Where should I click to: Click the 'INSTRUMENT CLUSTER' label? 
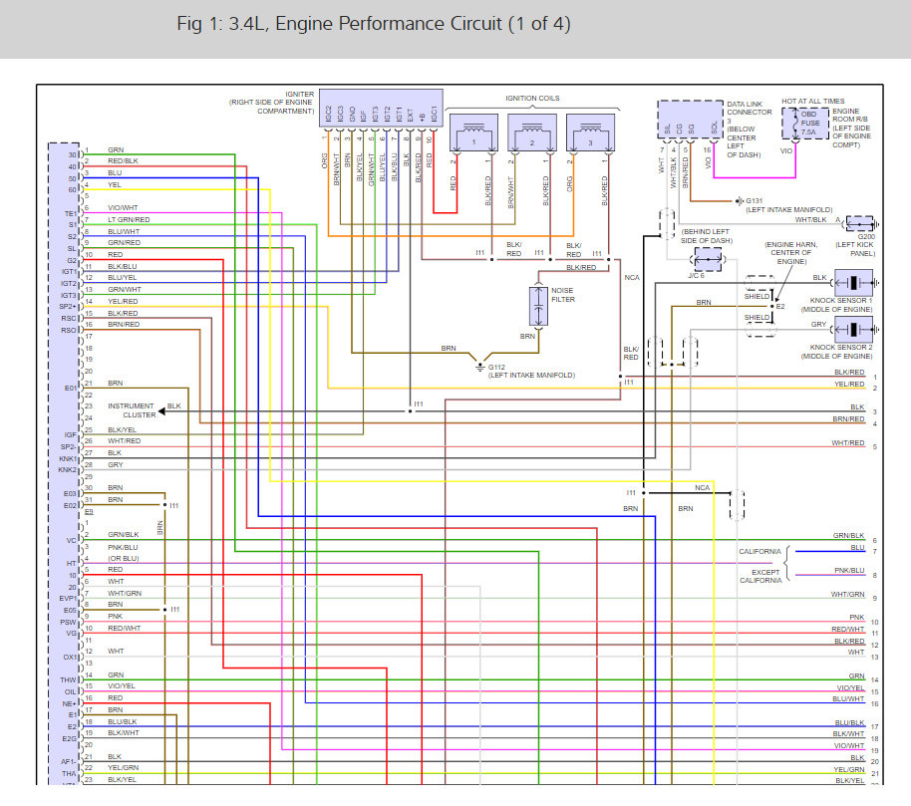tap(132, 410)
